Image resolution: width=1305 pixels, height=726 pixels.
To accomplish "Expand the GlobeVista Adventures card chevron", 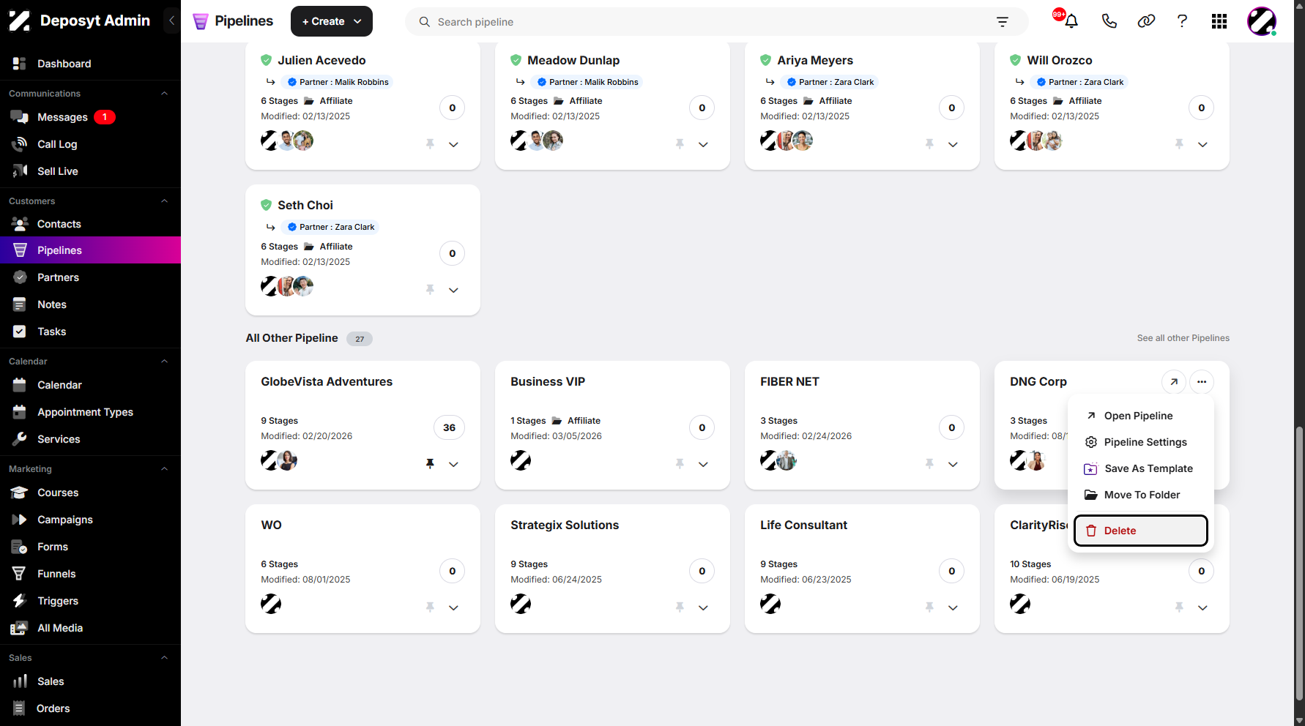I will [453, 464].
